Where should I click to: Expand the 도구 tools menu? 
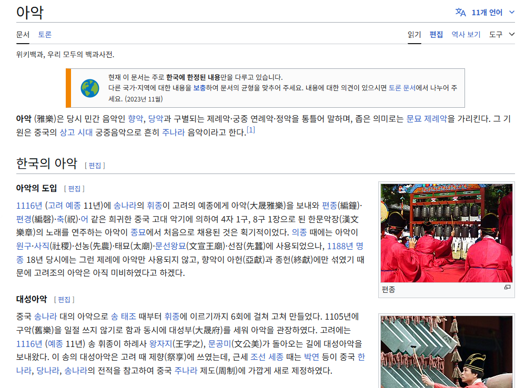pyautogui.click(x=501, y=35)
